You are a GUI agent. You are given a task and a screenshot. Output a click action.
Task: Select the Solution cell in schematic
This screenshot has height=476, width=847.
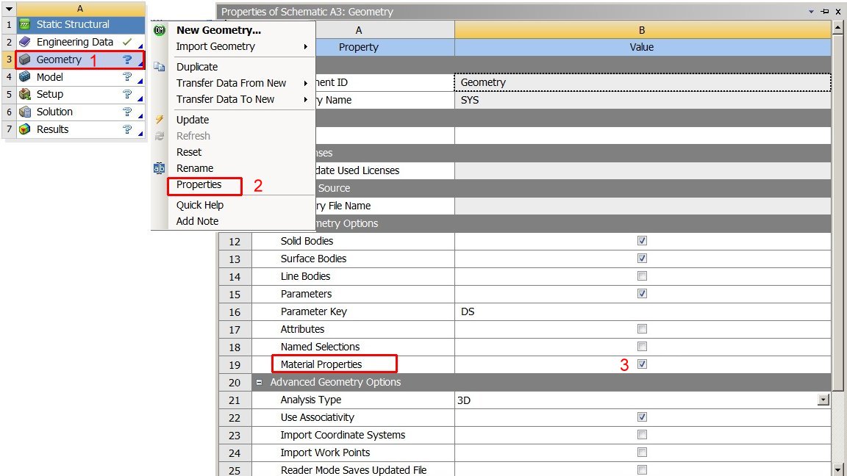click(80, 112)
